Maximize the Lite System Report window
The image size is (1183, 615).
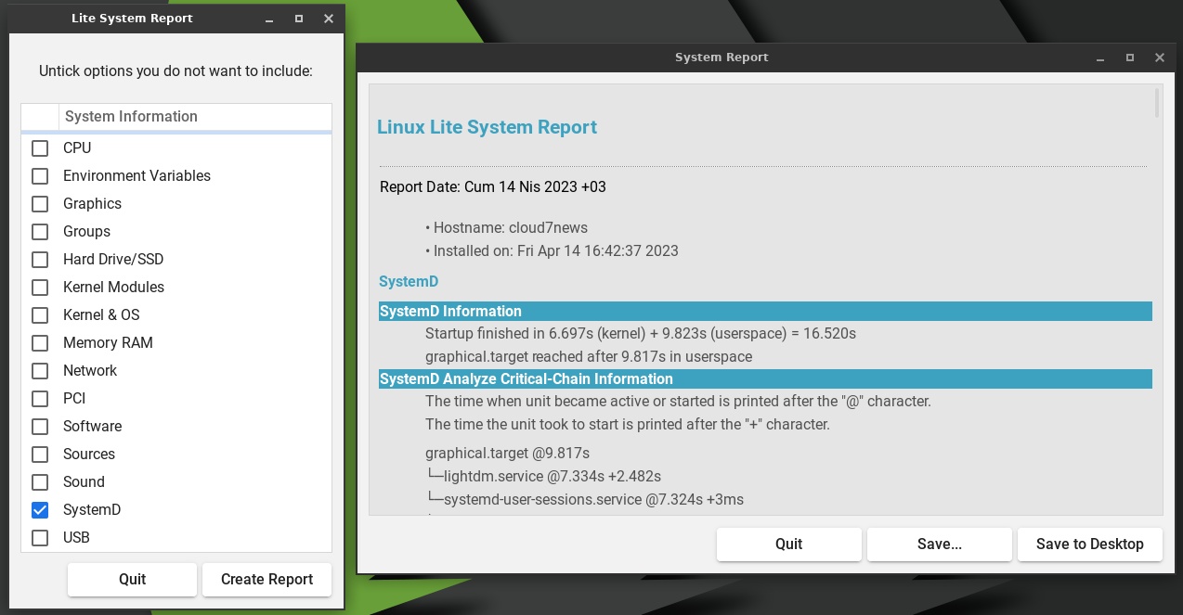coord(298,19)
